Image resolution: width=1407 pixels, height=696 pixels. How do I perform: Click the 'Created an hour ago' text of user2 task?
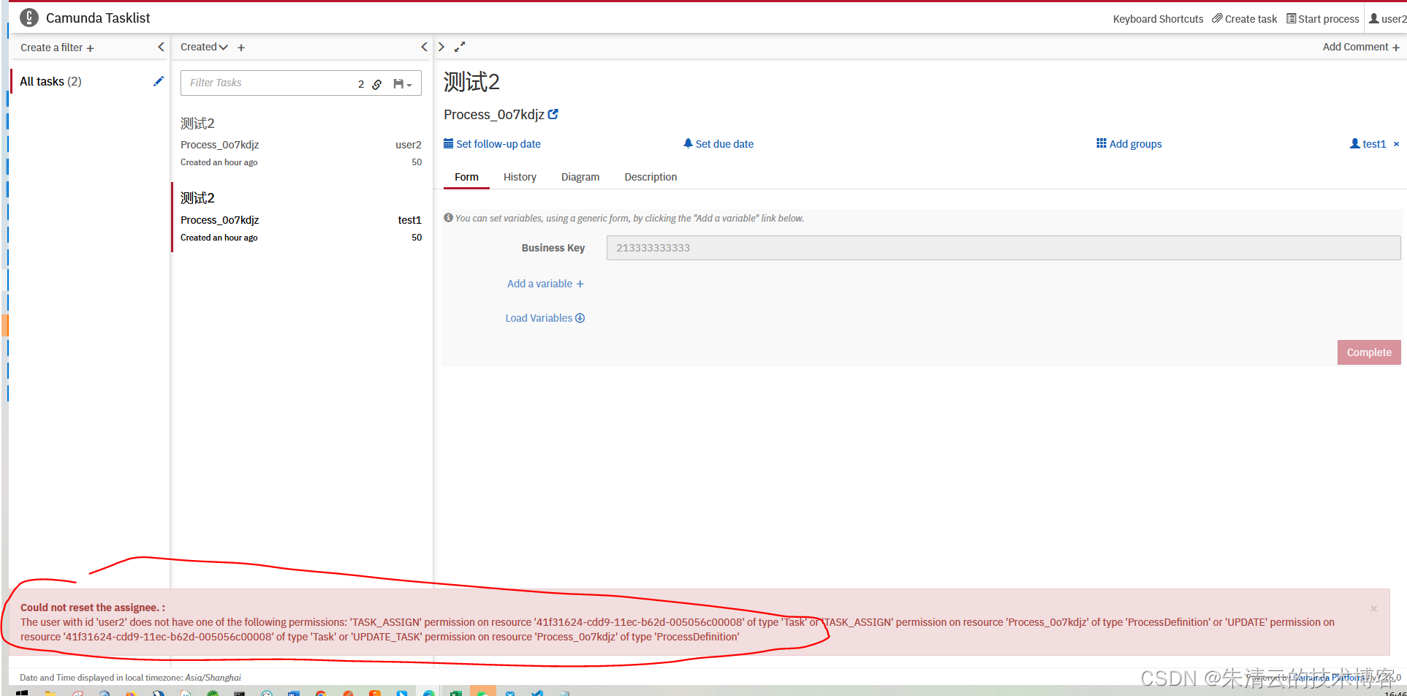219,162
